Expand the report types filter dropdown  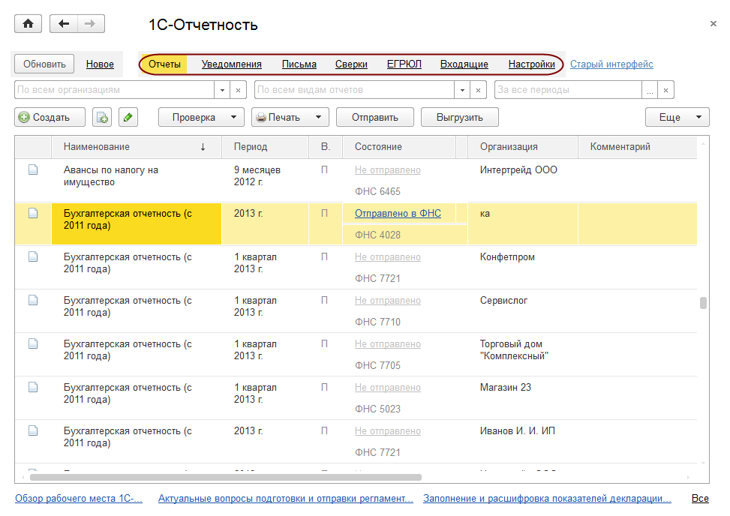click(463, 90)
